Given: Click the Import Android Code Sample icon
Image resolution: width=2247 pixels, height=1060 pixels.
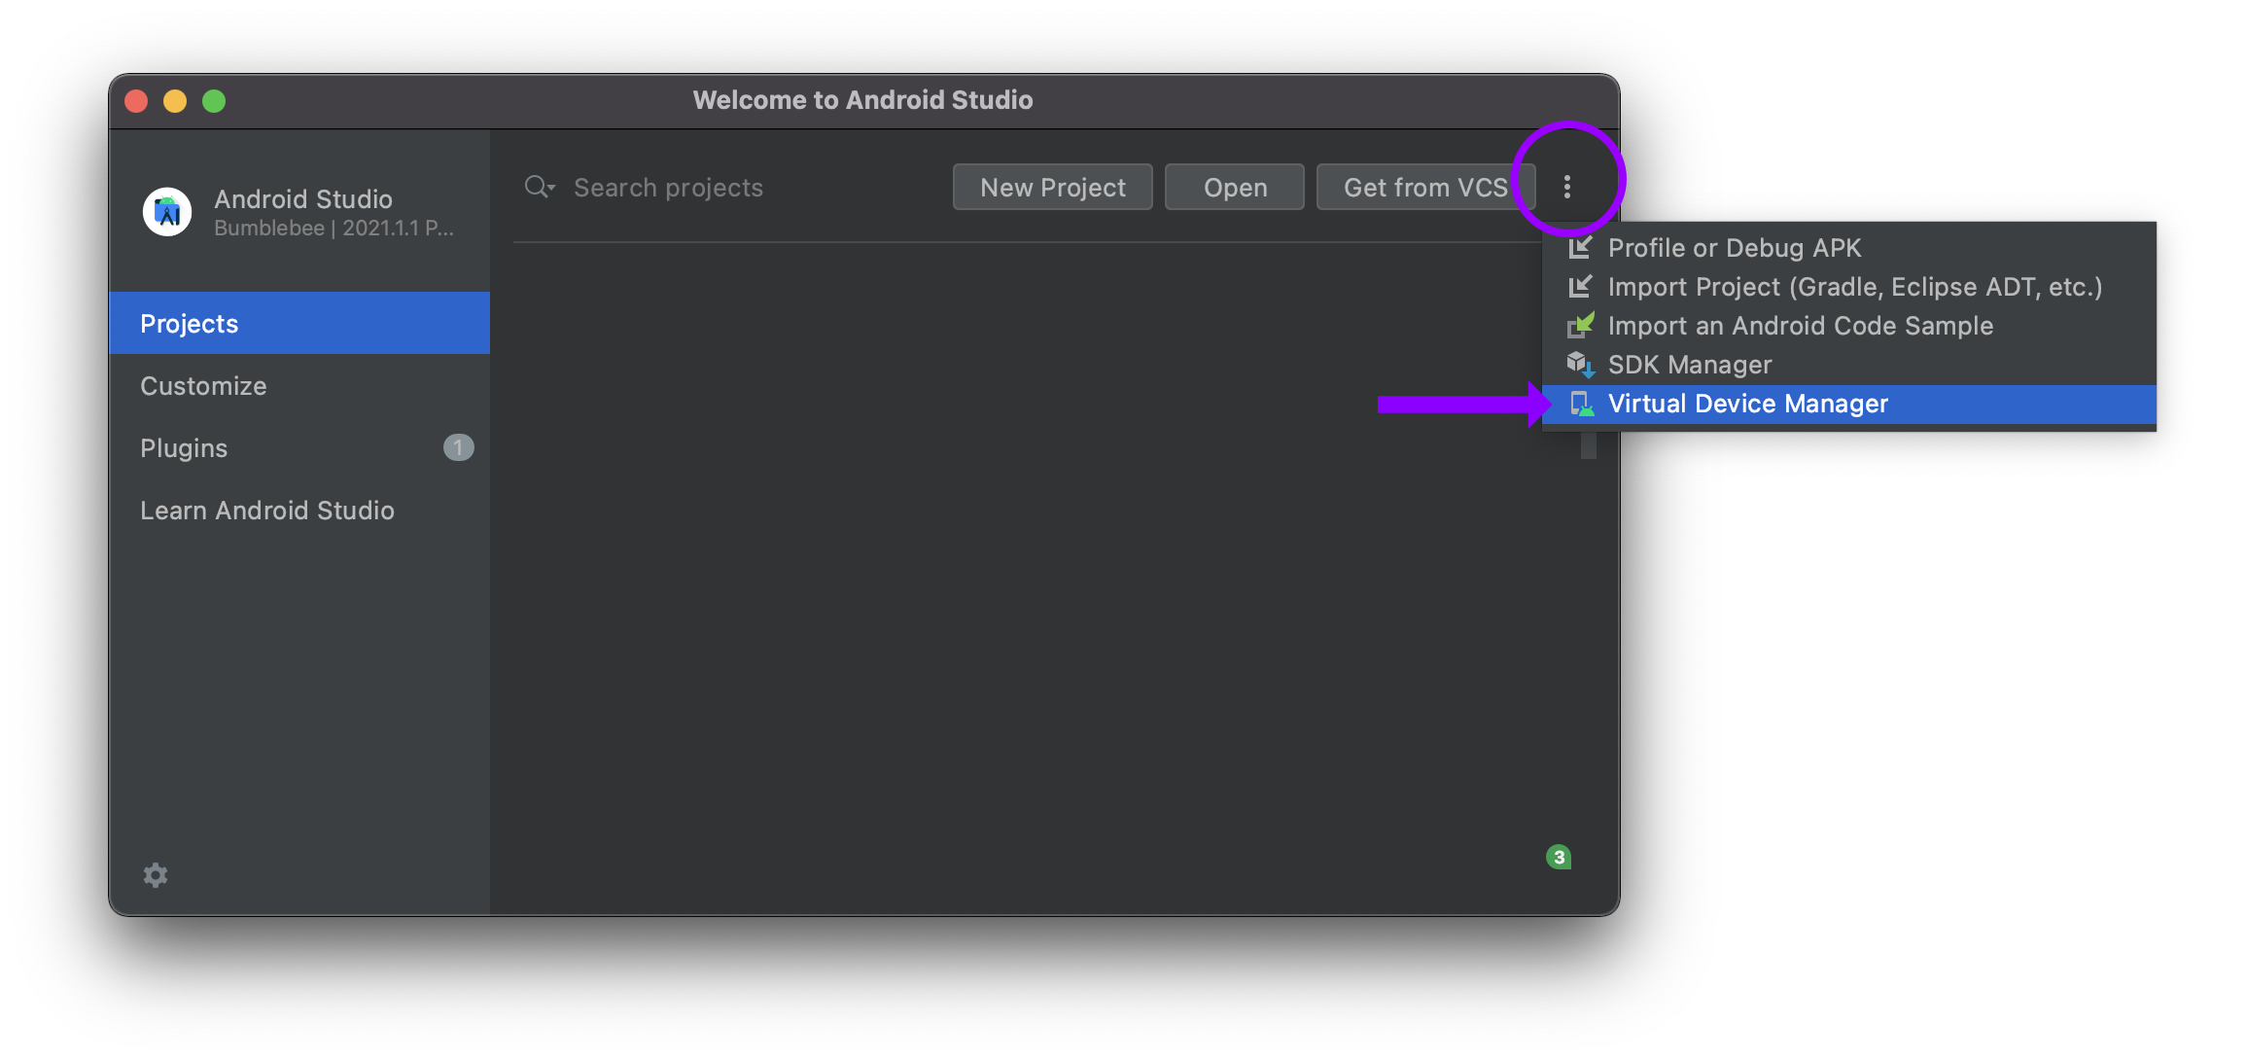Looking at the screenshot, I should tap(1580, 326).
